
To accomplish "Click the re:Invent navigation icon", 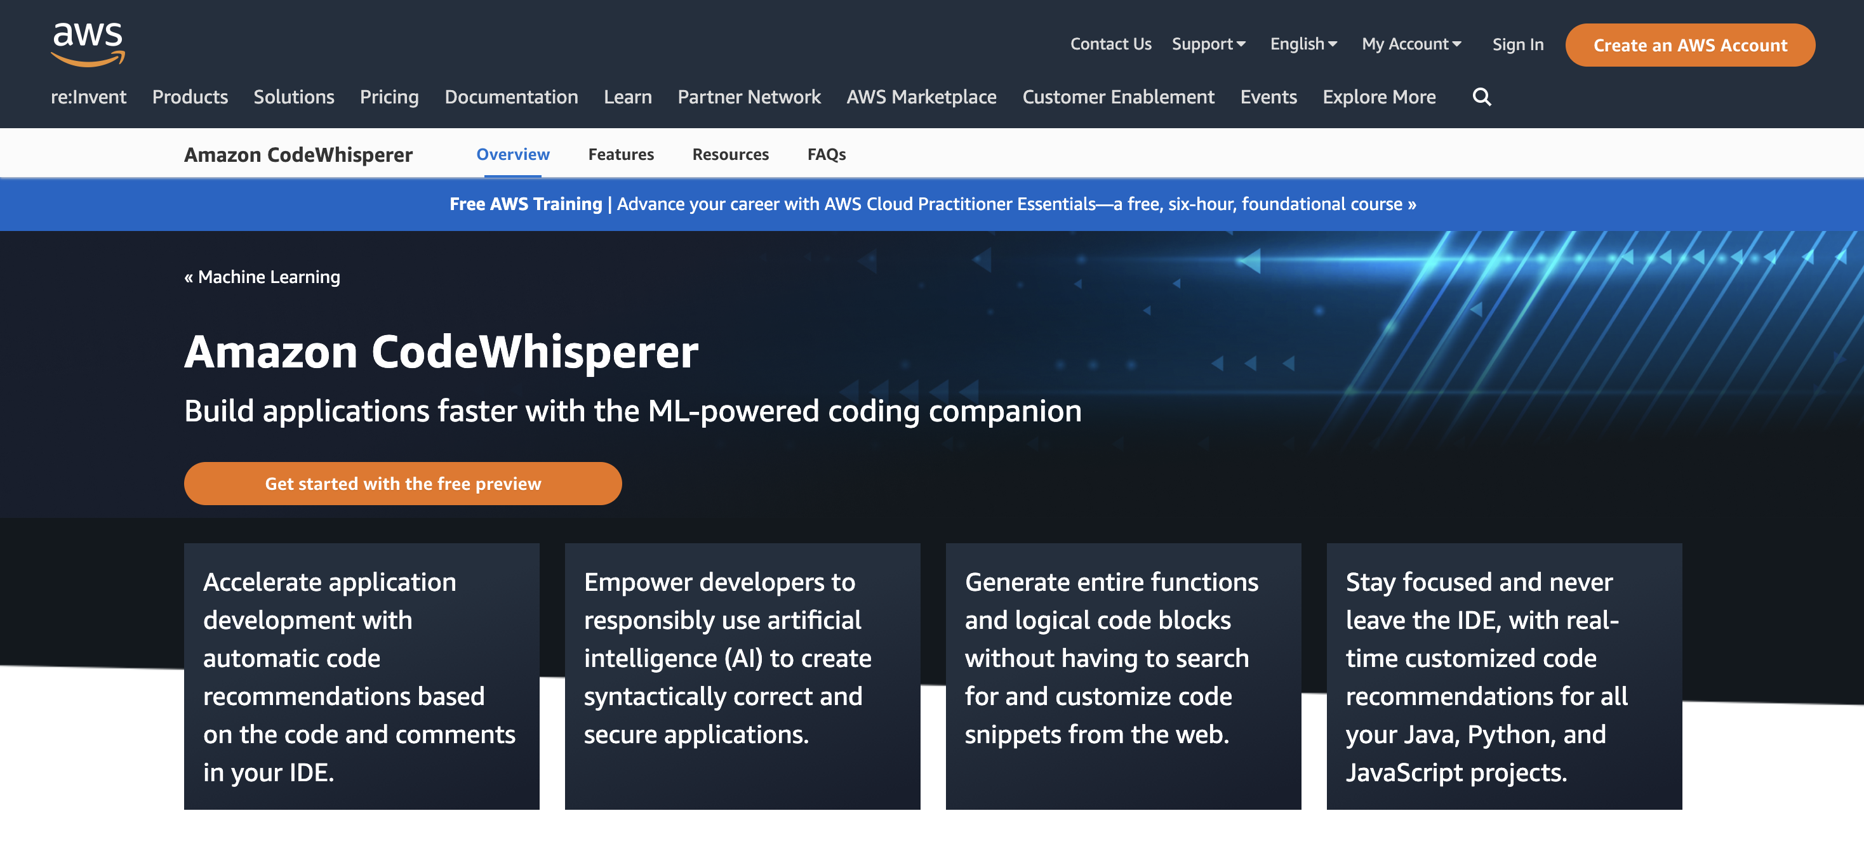I will 88,96.
